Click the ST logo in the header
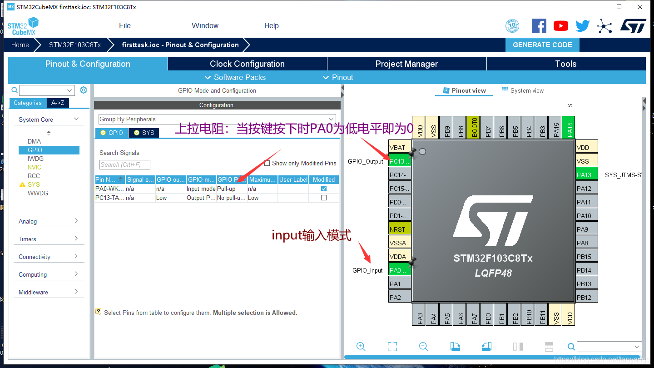 (633, 26)
